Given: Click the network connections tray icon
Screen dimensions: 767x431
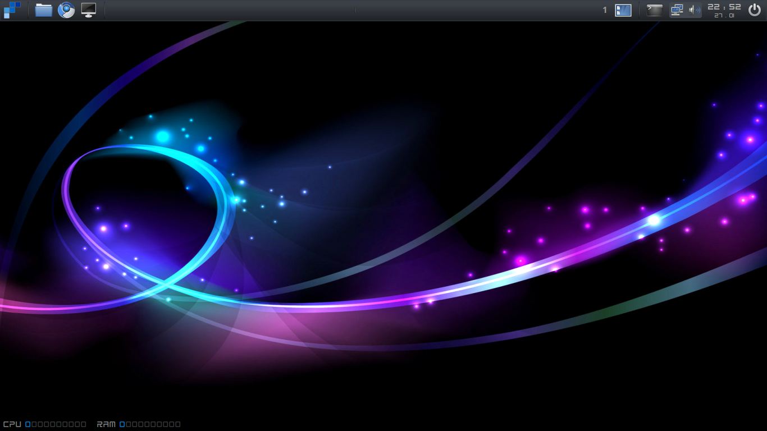Looking at the screenshot, I should click(x=676, y=10).
